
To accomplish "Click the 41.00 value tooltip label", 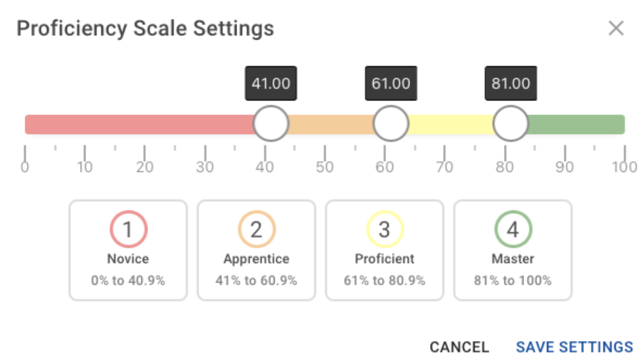I will (x=271, y=84).
